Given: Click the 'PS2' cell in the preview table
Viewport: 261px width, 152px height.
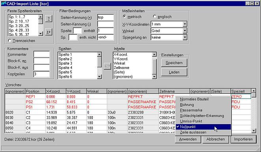Looking at the screenshot, I should tap(36, 102).
